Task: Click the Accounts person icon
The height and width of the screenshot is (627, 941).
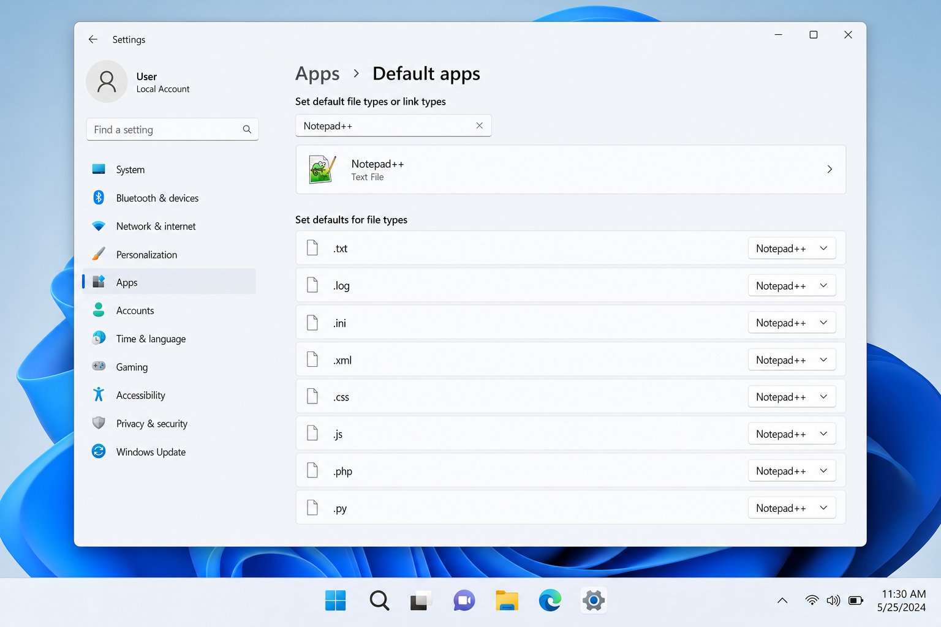Action: click(x=99, y=310)
